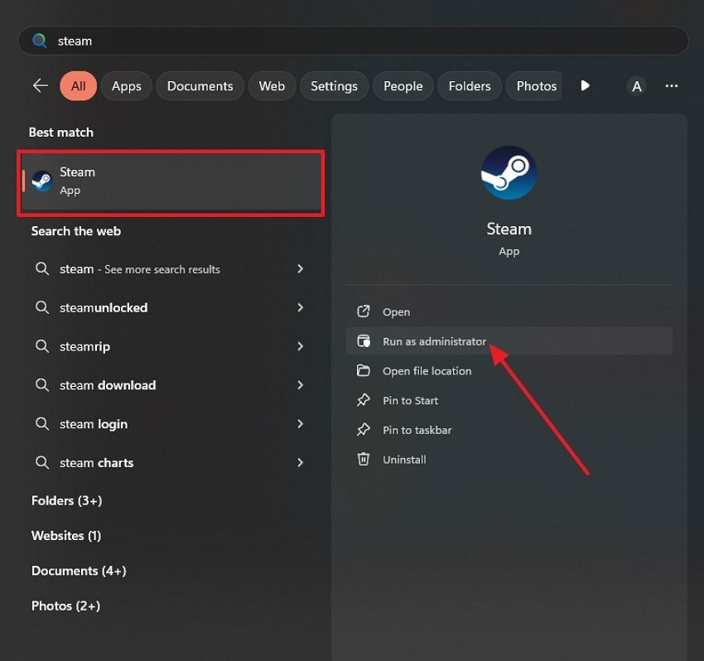The height and width of the screenshot is (661, 704).
Task: Expand the Folders (3+) results group
Action: coord(66,500)
